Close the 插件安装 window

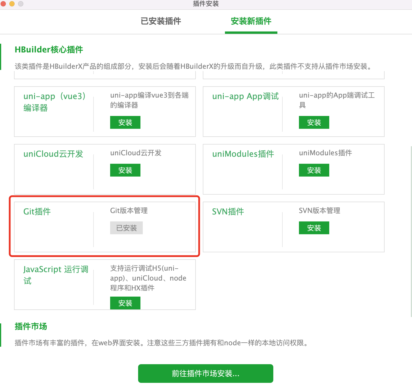click(x=3, y=4)
